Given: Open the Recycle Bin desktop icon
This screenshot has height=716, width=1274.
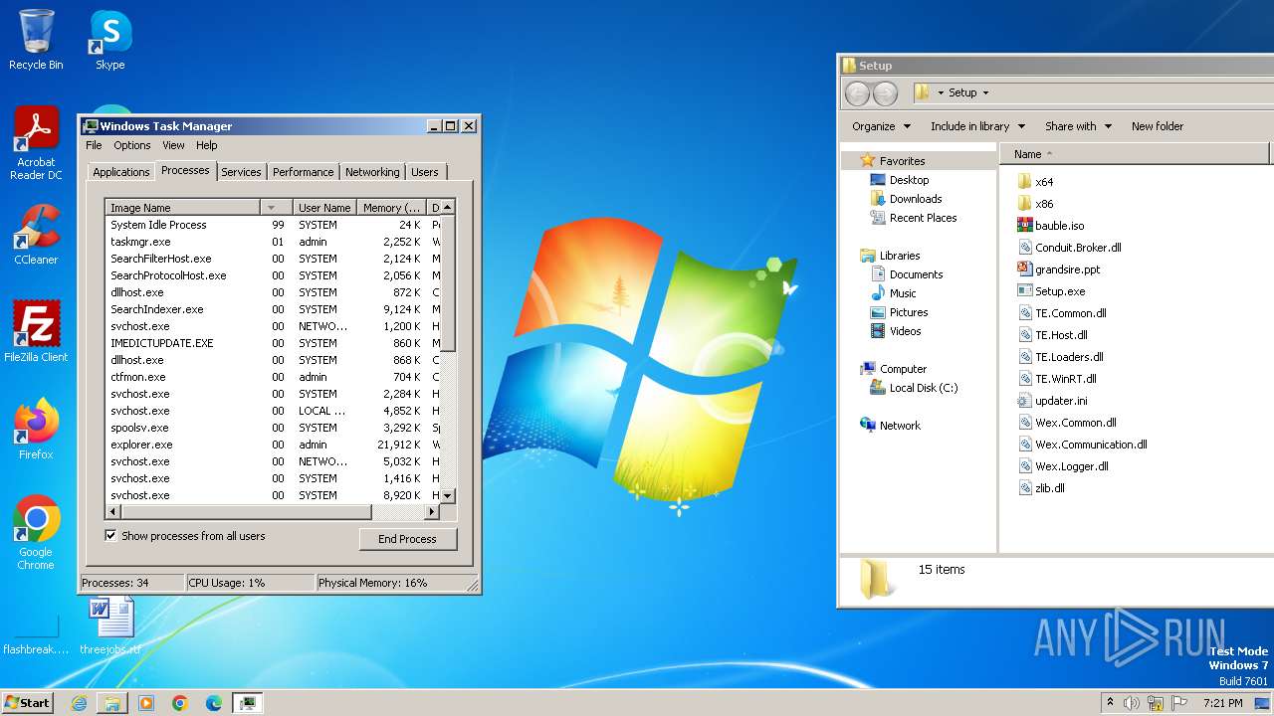Looking at the screenshot, I should [x=36, y=39].
